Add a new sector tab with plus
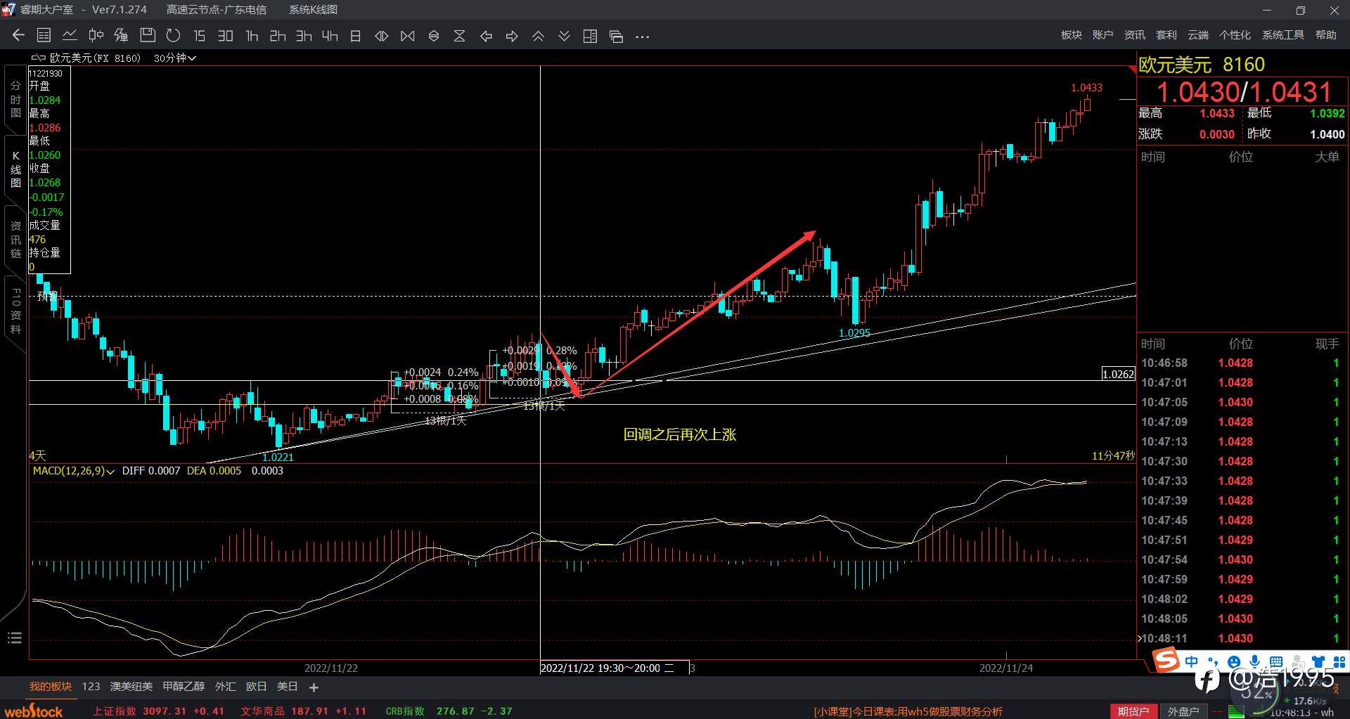The width and height of the screenshot is (1350, 719). (314, 687)
